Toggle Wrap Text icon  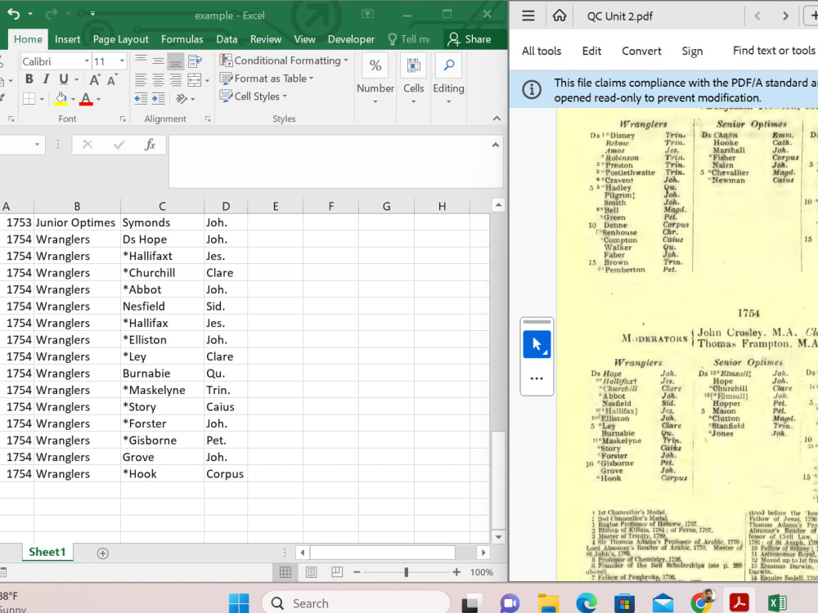pos(196,61)
